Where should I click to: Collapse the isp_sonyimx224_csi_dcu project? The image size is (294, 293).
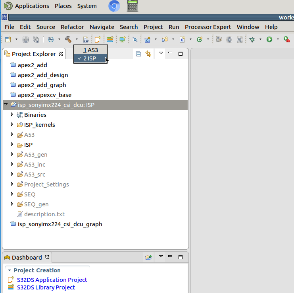(x=6, y=104)
